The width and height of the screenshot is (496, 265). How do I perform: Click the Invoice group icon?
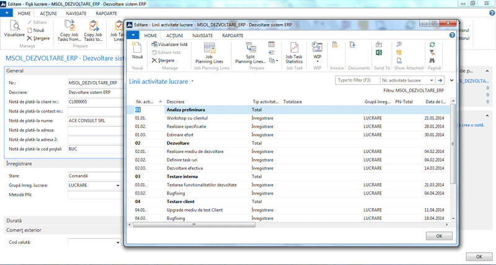(x=335, y=45)
